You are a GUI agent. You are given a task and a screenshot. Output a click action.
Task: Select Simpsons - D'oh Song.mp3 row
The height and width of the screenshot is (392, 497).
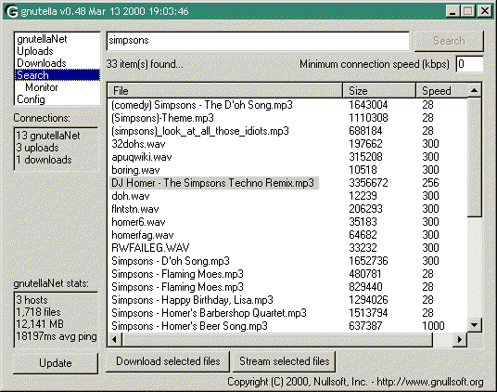coord(171,261)
